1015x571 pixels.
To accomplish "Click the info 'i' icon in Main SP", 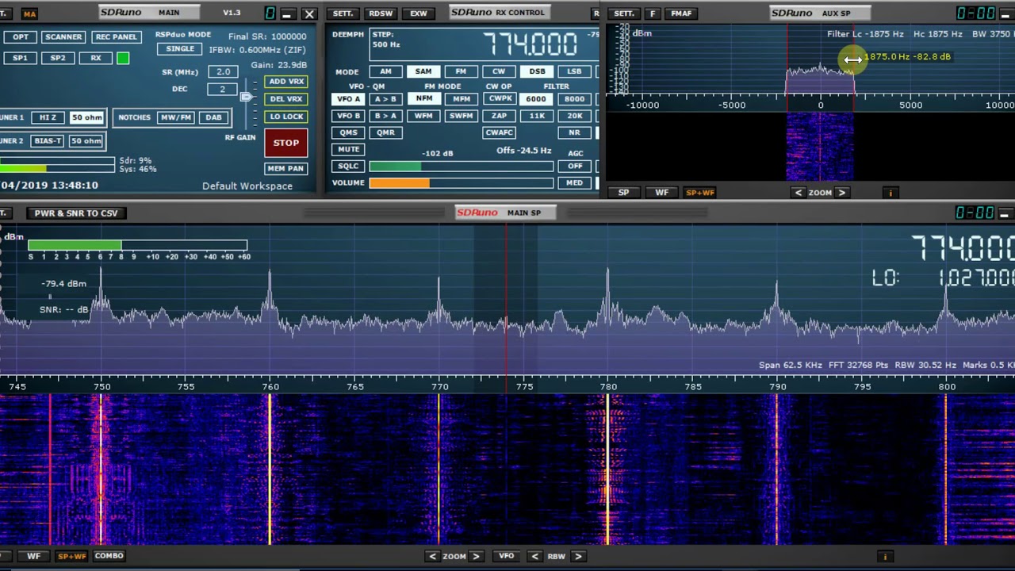I will 885,557.
